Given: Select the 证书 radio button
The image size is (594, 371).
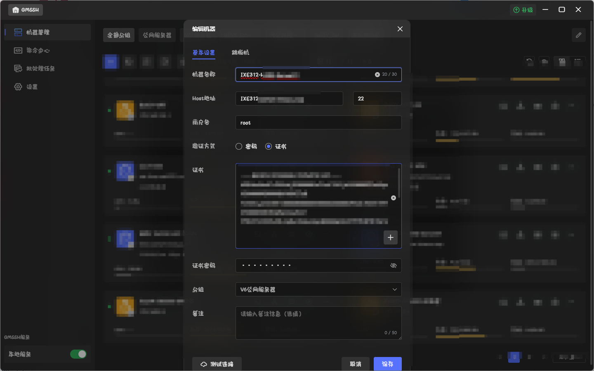Looking at the screenshot, I should 269,146.
